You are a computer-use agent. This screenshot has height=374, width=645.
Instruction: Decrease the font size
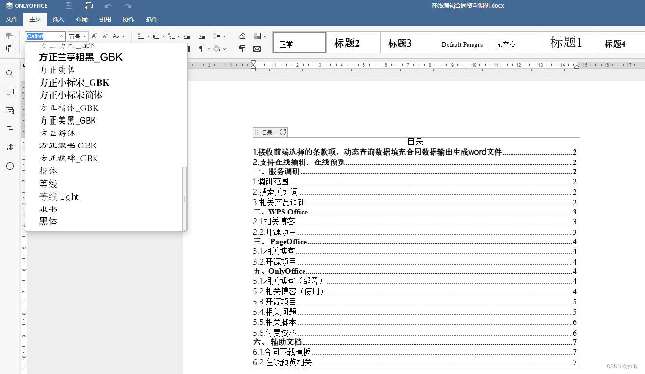click(x=105, y=36)
